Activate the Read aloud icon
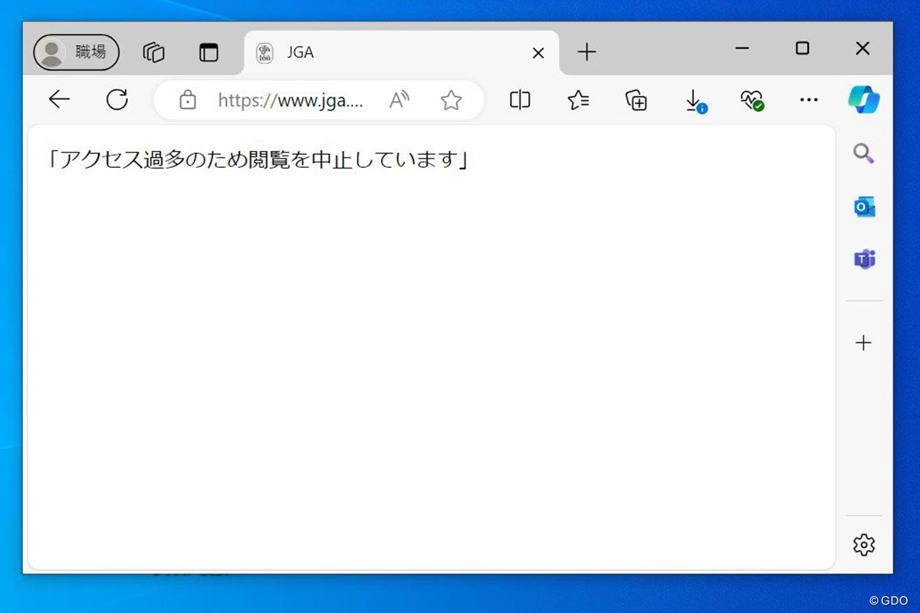 coord(399,100)
